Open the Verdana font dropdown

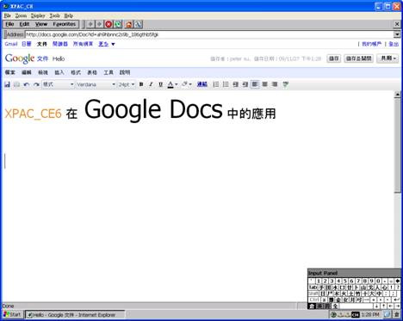coord(96,84)
